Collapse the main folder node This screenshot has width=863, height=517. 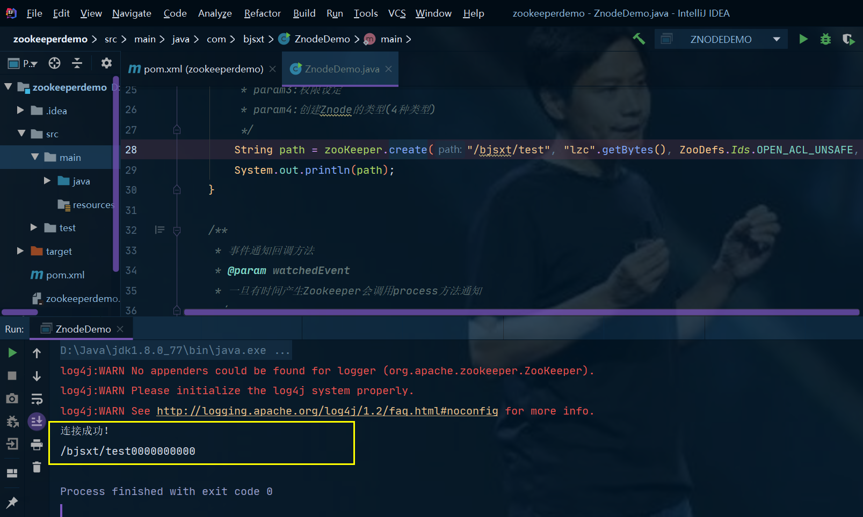[35, 157]
